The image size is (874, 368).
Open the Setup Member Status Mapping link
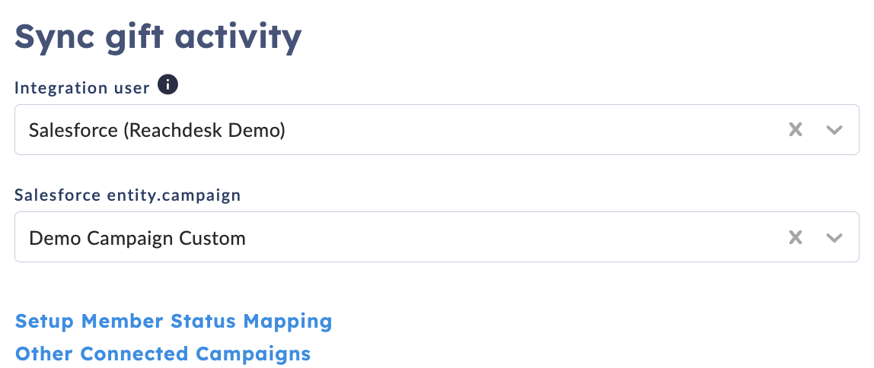(x=174, y=321)
